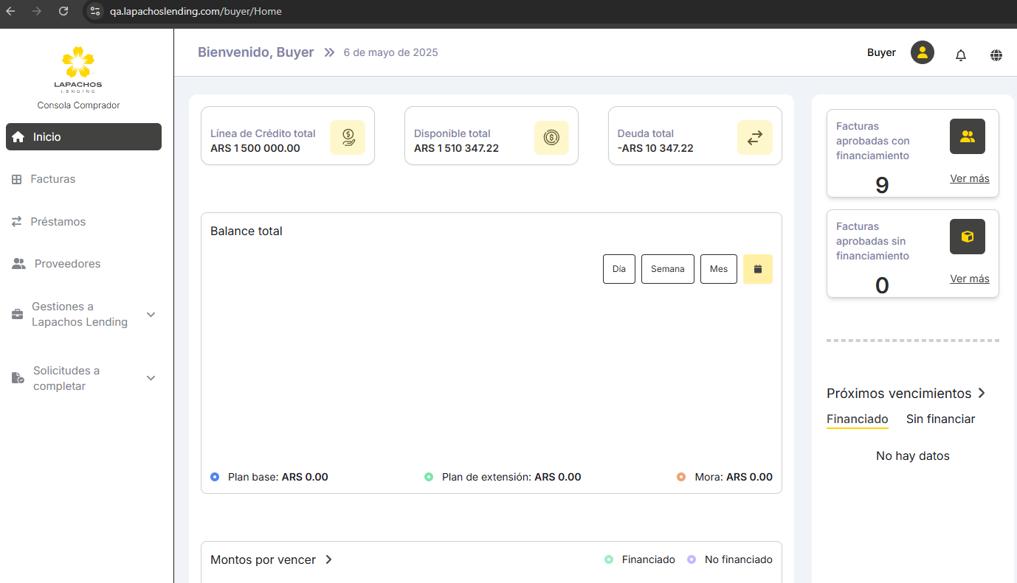The image size is (1017, 583).
Task: Open Próximos vencimientos chevron
Action: click(982, 393)
